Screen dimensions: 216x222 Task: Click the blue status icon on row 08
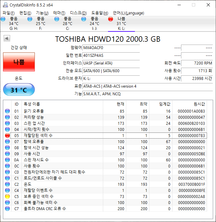7,148
